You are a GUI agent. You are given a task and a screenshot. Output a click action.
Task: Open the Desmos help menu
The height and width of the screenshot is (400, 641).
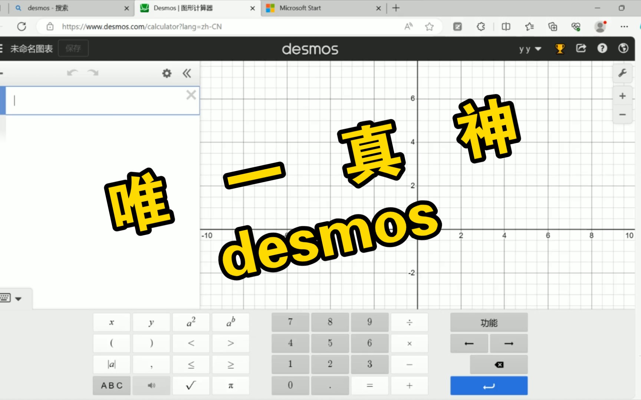[x=602, y=48]
